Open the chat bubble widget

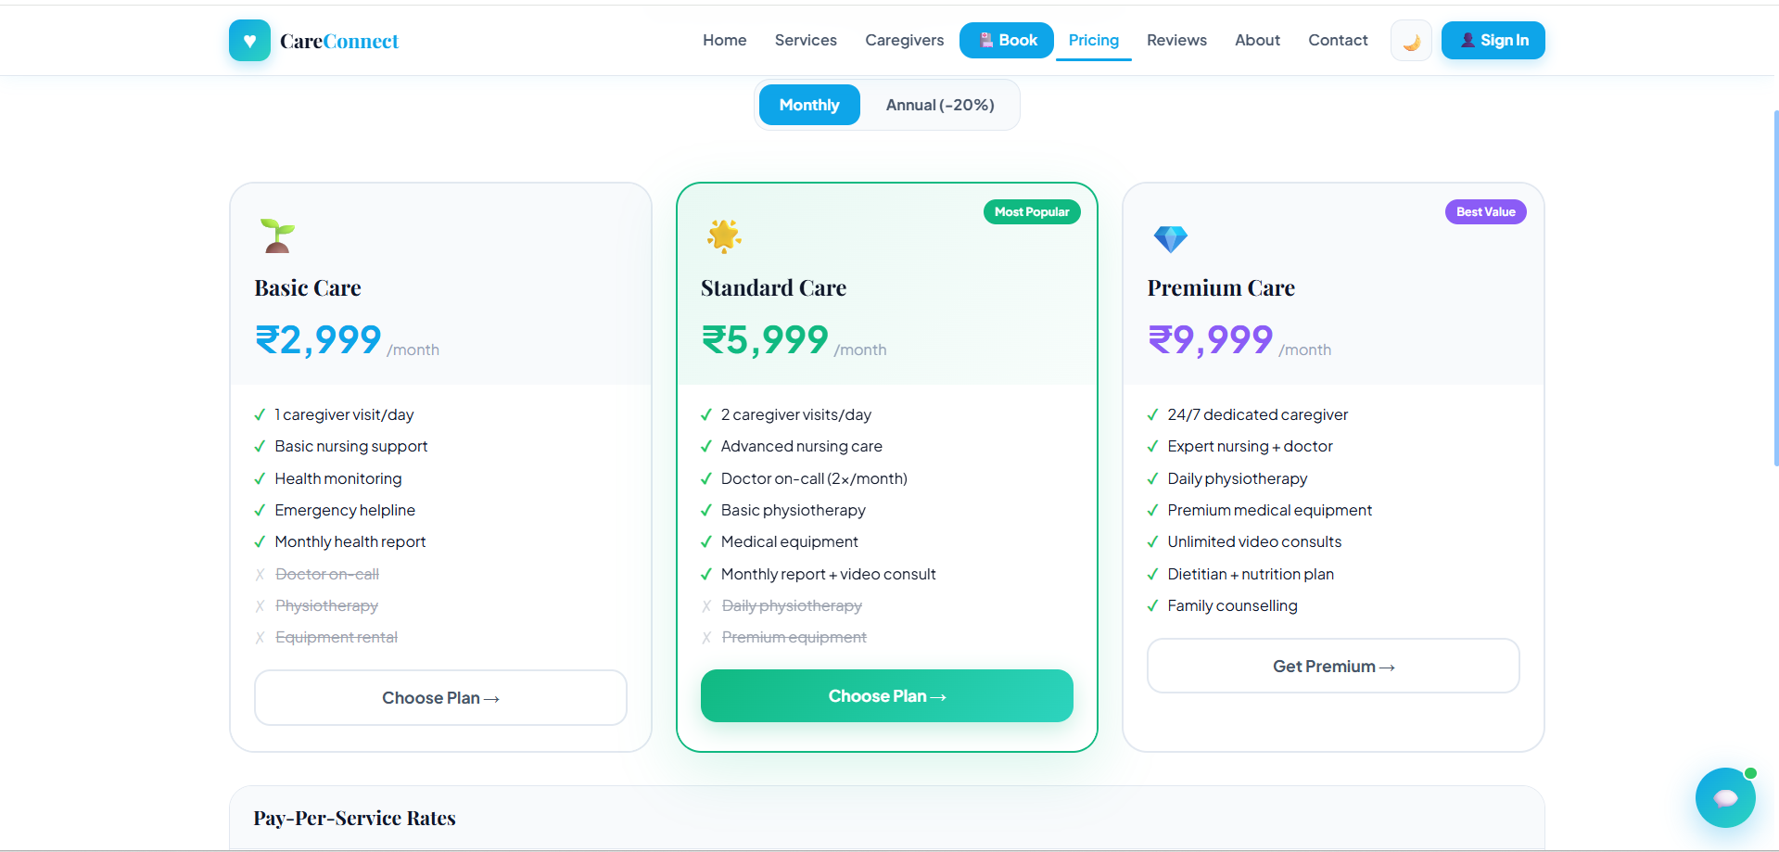(x=1724, y=797)
